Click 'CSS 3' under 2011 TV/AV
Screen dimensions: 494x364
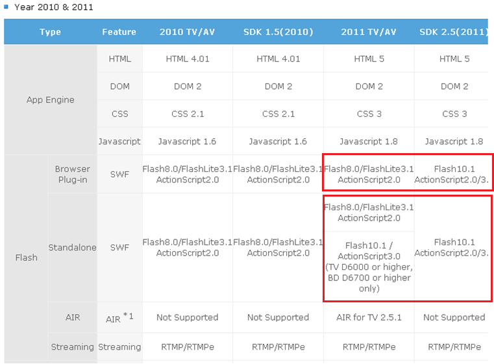pos(369,114)
